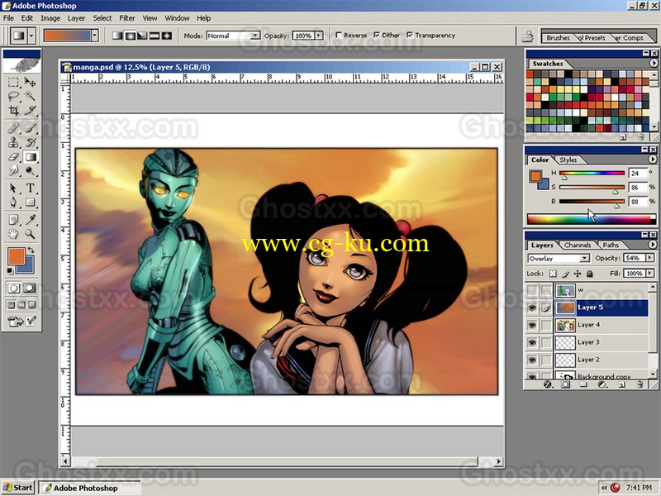Image resolution: width=661 pixels, height=496 pixels.
Task: Hide Layer 2 with its eye icon
Action: pos(532,360)
